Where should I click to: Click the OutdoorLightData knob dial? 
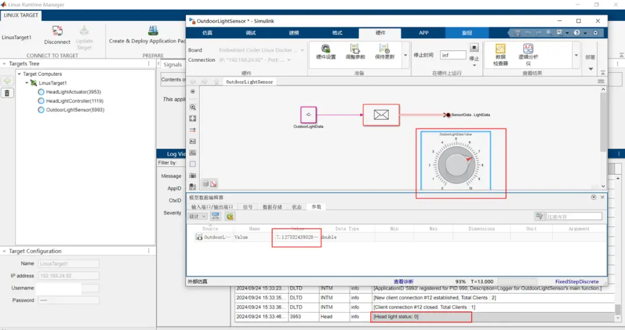(455, 164)
